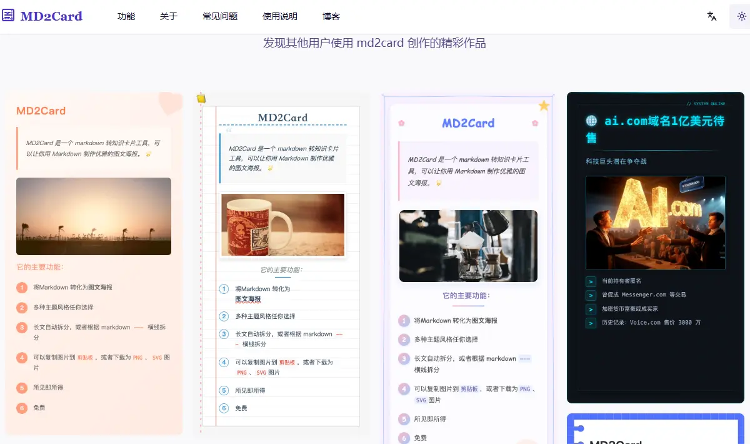Viewport: 750px width, 444px height.
Task: Click the number 5 badge in the purple card
Action: click(404, 419)
